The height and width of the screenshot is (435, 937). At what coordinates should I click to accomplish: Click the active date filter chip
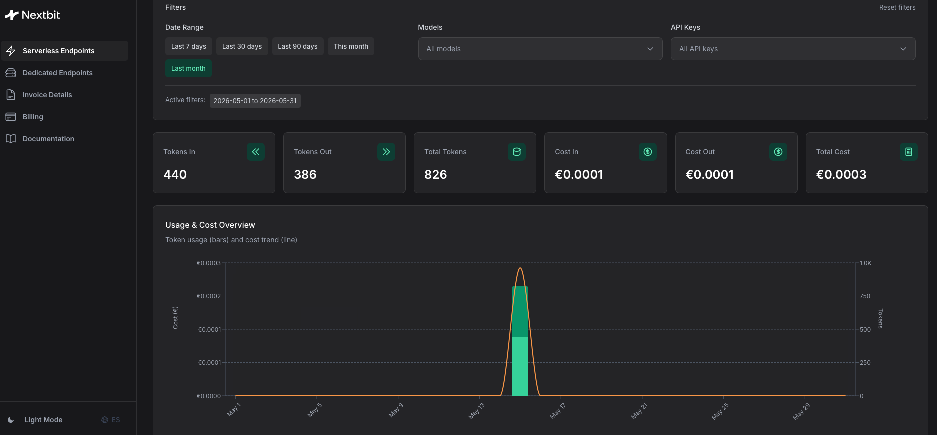[255, 101]
